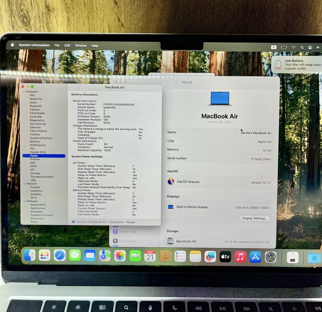Screen dimensions: 322x312
Task: Open Notes app in the Dock
Action: [195, 256]
